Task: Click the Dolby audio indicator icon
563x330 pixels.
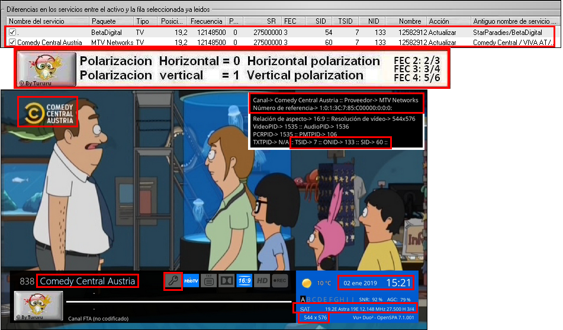Action: coord(227,281)
